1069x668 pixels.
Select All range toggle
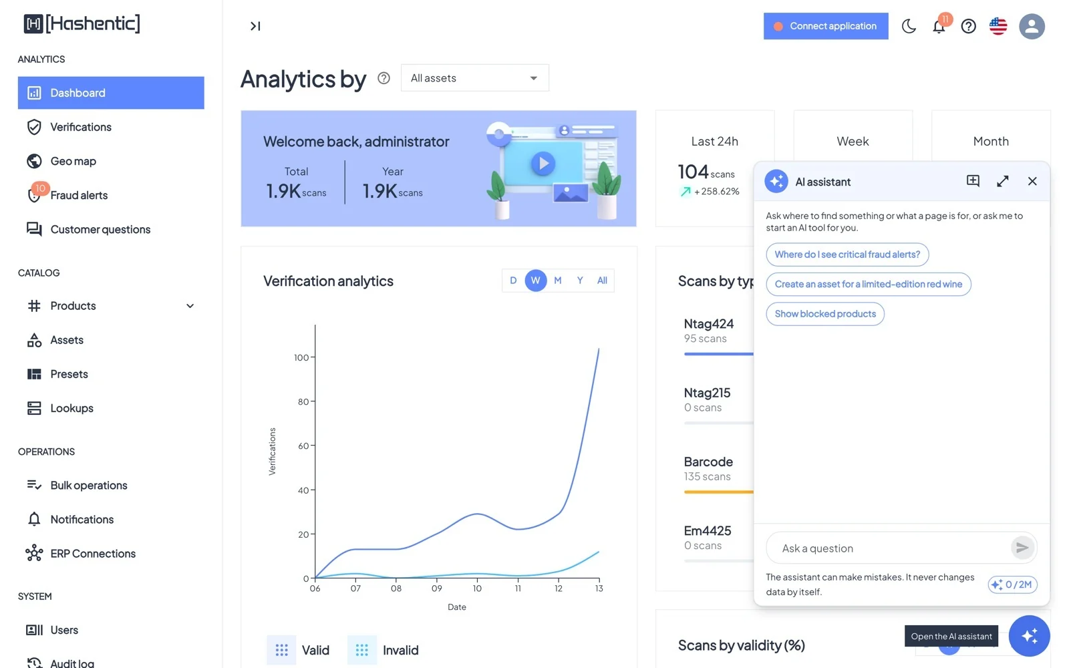(x=602, y=281)
